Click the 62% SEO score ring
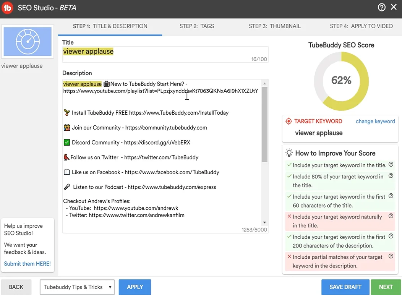 pyautogui.click(x=341, y=81)
